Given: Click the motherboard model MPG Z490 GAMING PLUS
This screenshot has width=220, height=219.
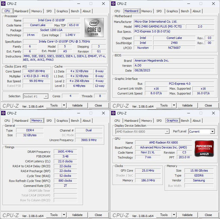Looking at the screenshot, I should pyautogui.click(x=159, y=26).
